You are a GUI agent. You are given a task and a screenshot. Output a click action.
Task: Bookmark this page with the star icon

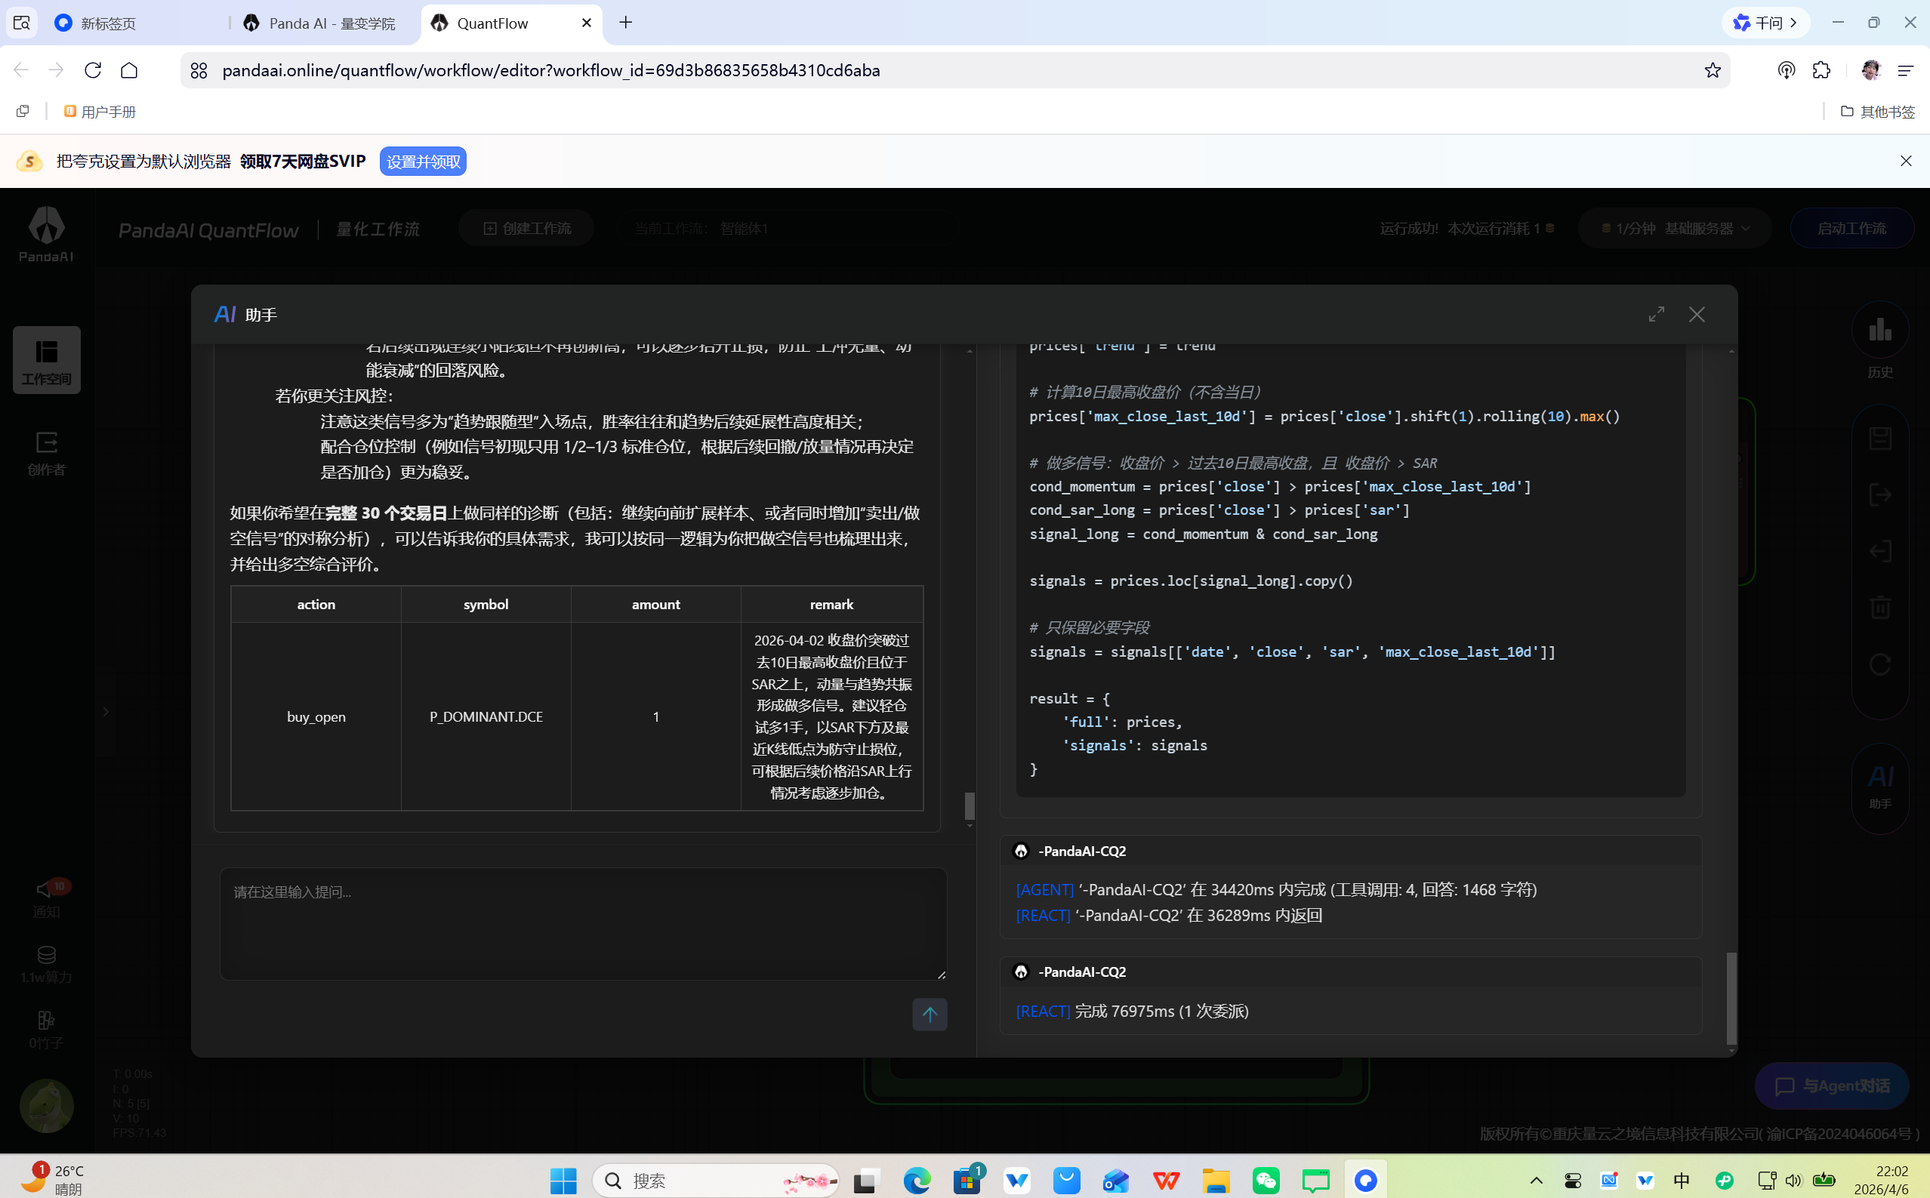click(1713, 69)
